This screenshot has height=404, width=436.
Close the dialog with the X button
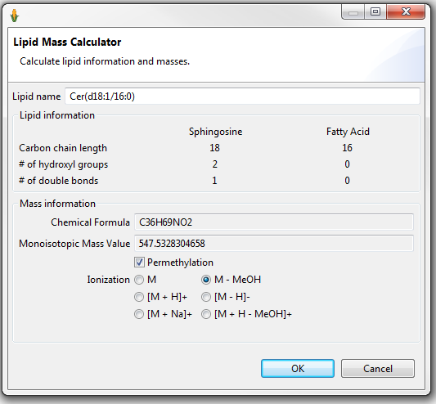coord(406,12)
